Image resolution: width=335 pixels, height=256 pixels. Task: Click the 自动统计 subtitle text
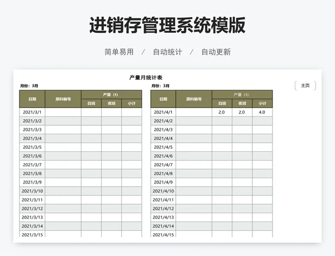(167, 52)
